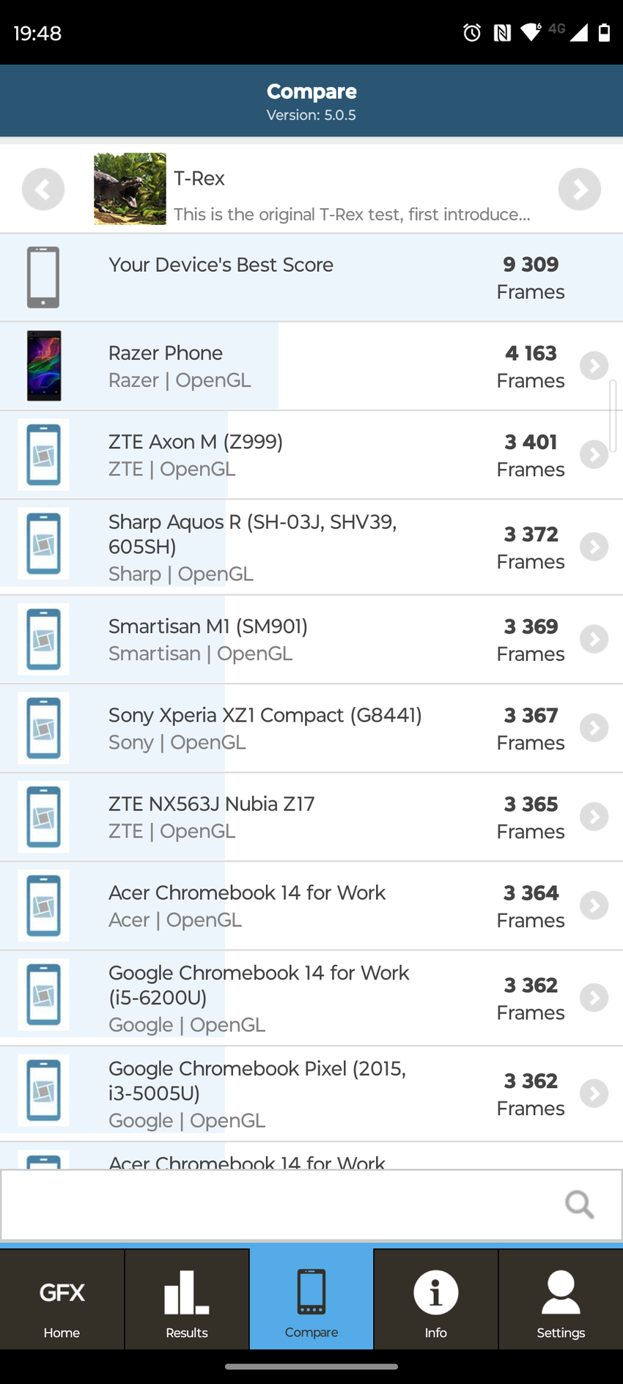Click the device search input field
Image resolution: width=623 pixels, height=1384 pixels.
[x=279, y=1204]
